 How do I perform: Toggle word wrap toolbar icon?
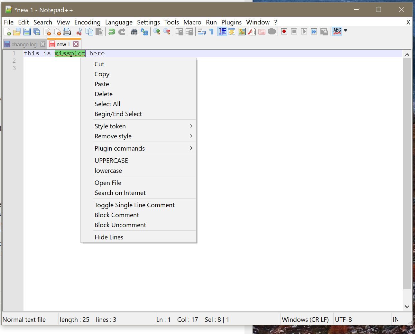click(202, 32)
